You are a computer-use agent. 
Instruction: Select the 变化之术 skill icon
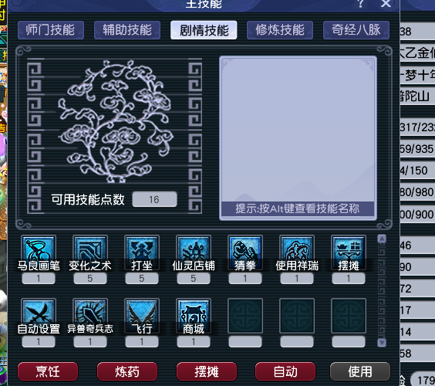click(x=90, y=252)
